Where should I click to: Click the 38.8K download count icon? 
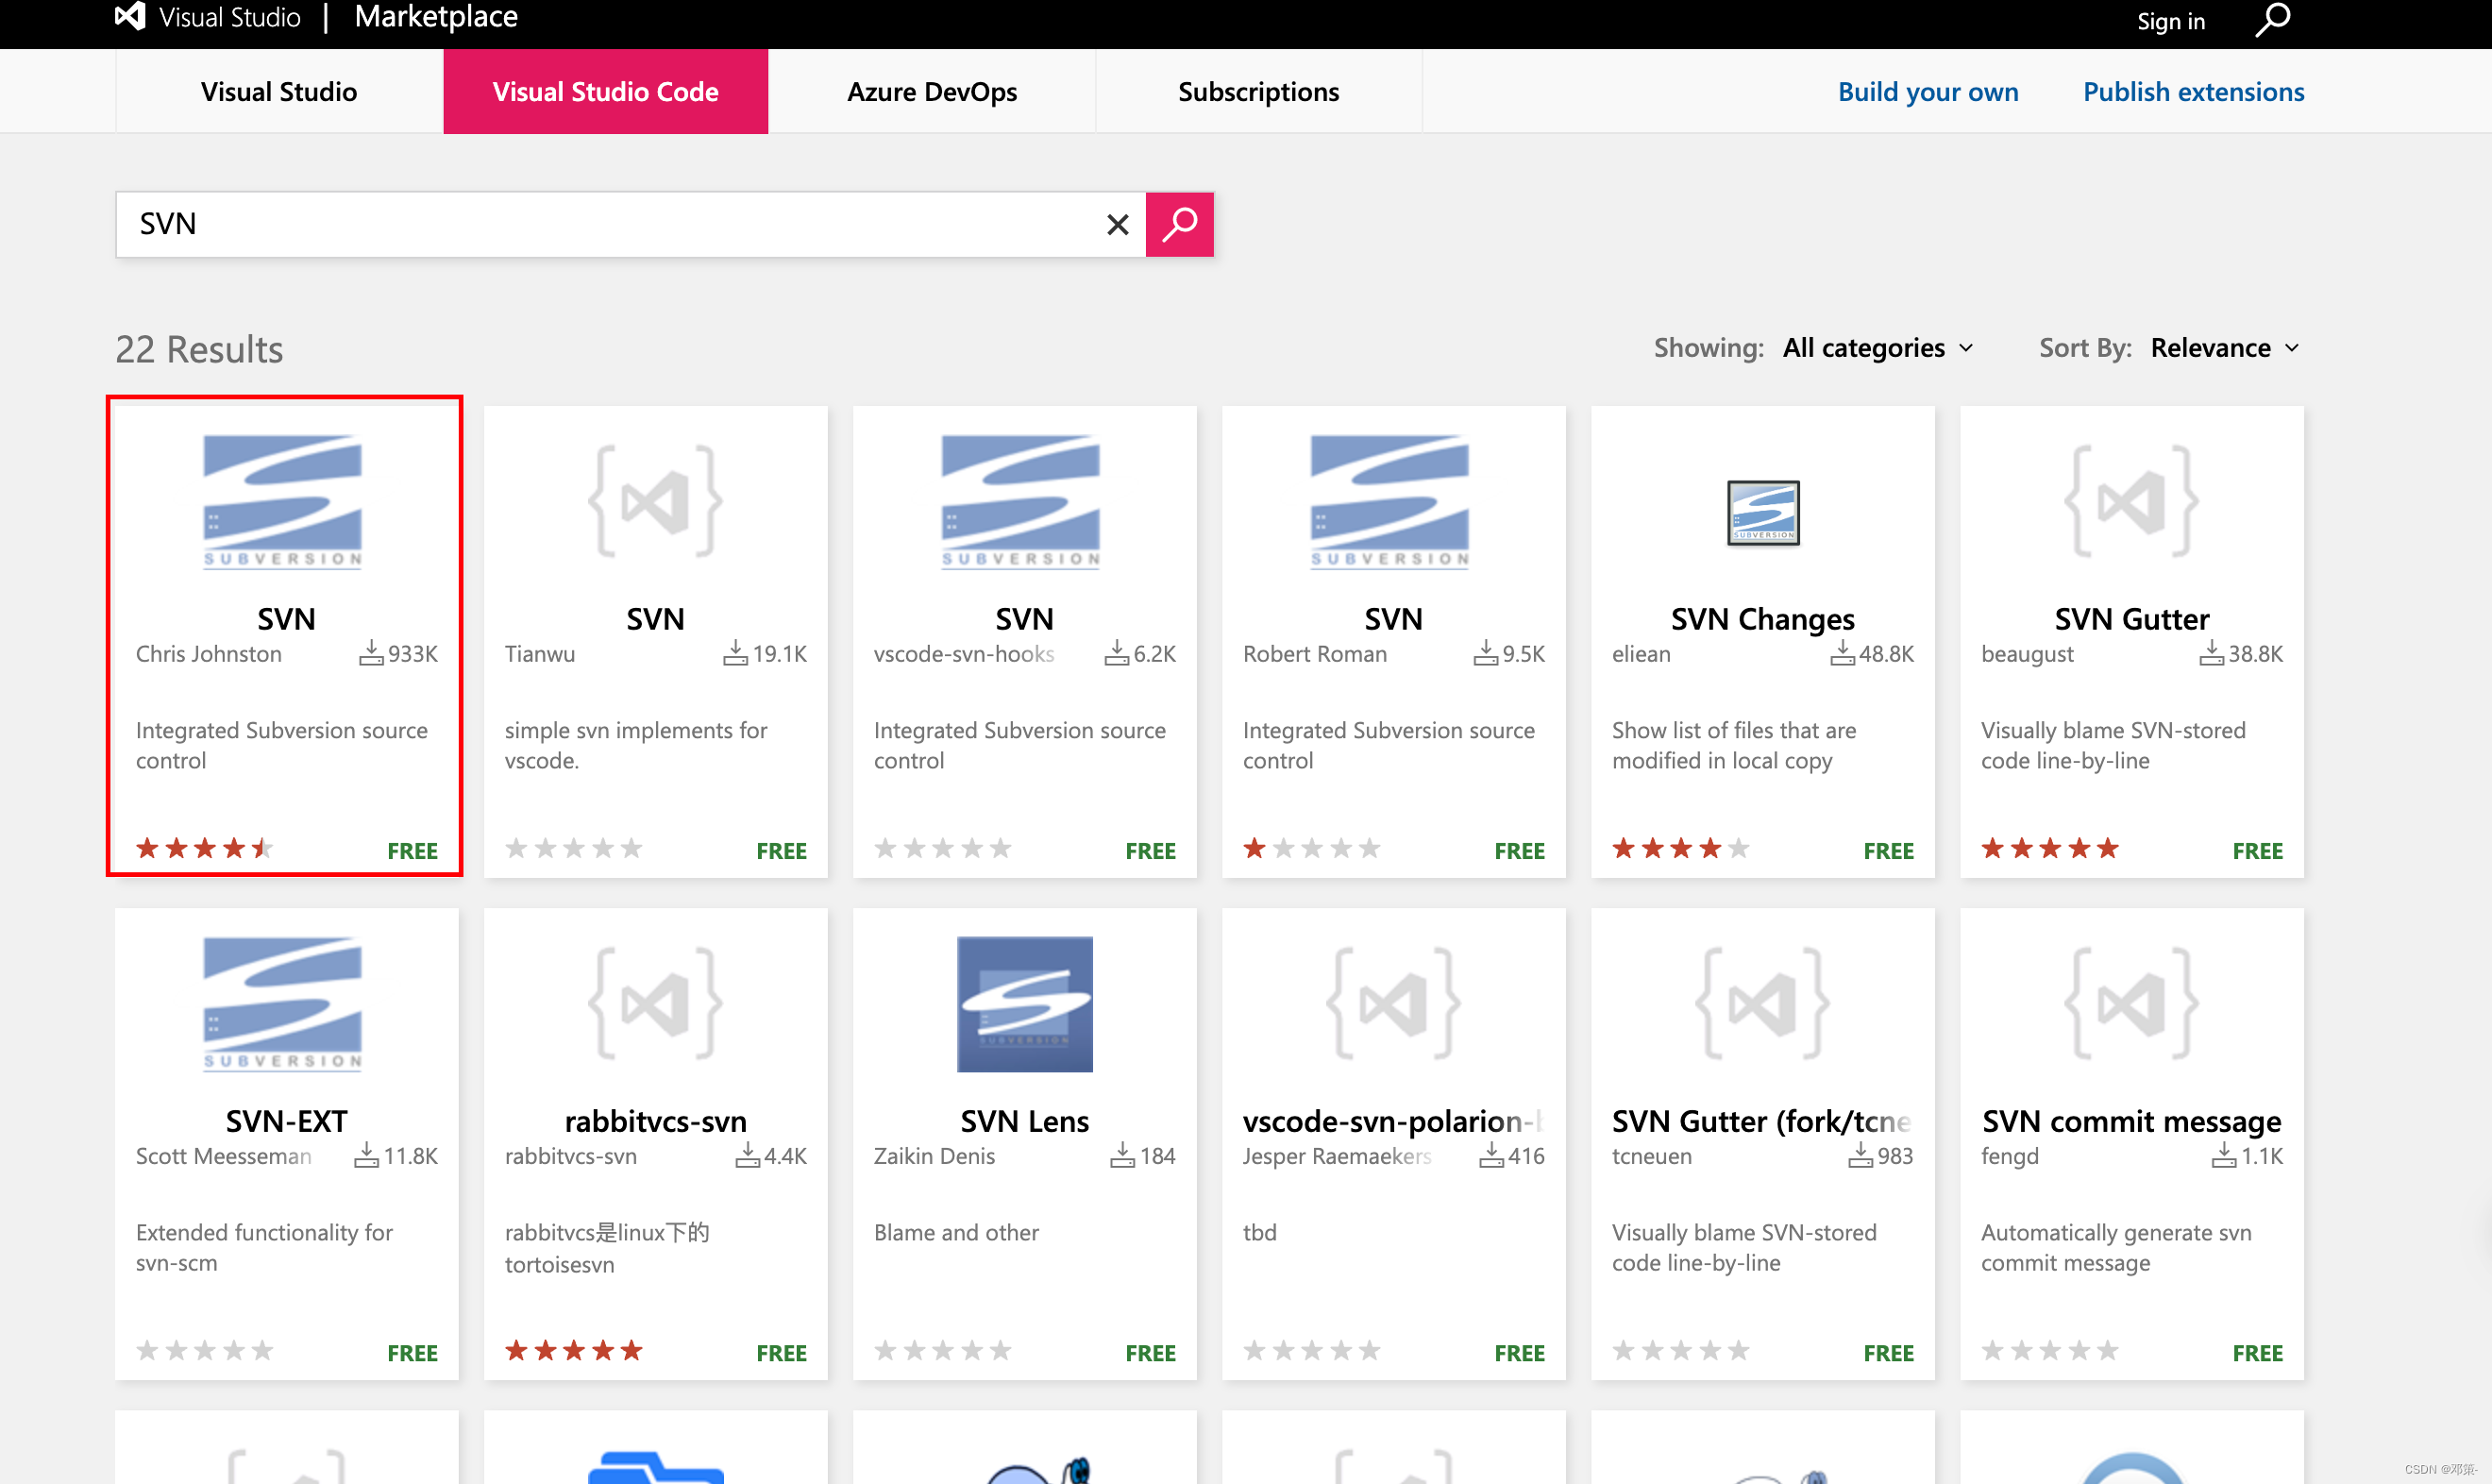pos(2211,653)
